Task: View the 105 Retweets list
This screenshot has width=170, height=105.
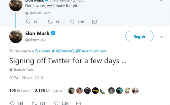Action: (21, 90)
